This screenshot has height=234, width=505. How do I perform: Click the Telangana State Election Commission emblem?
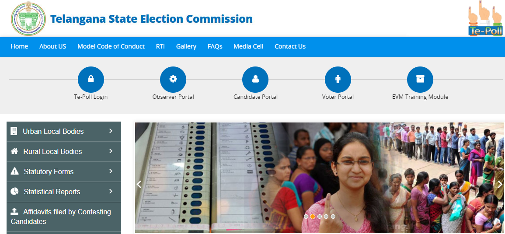pyautogui.click(x=28, y=18)
